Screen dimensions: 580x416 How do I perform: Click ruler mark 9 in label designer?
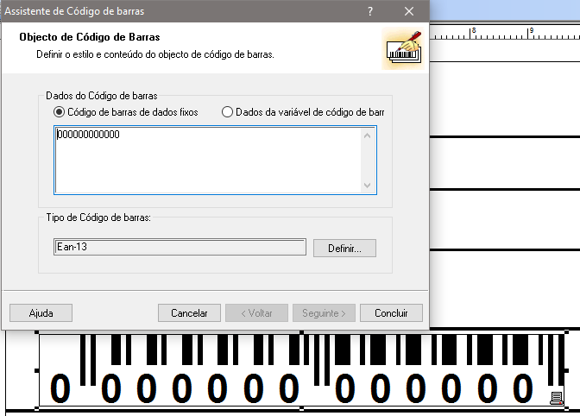(x=531, y=30)
